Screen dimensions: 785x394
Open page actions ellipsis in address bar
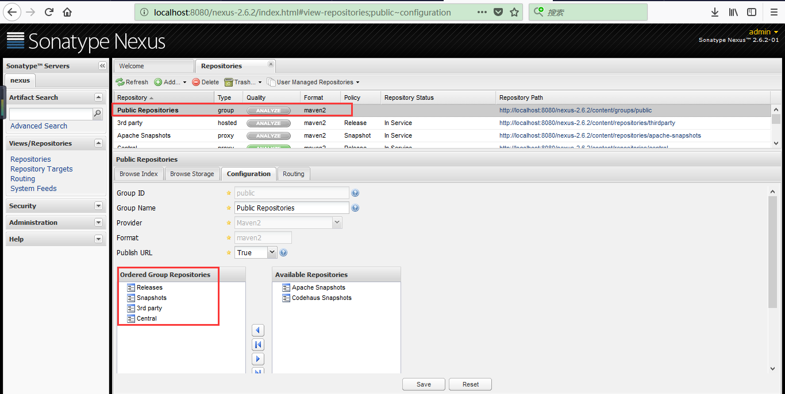(482, 12)
